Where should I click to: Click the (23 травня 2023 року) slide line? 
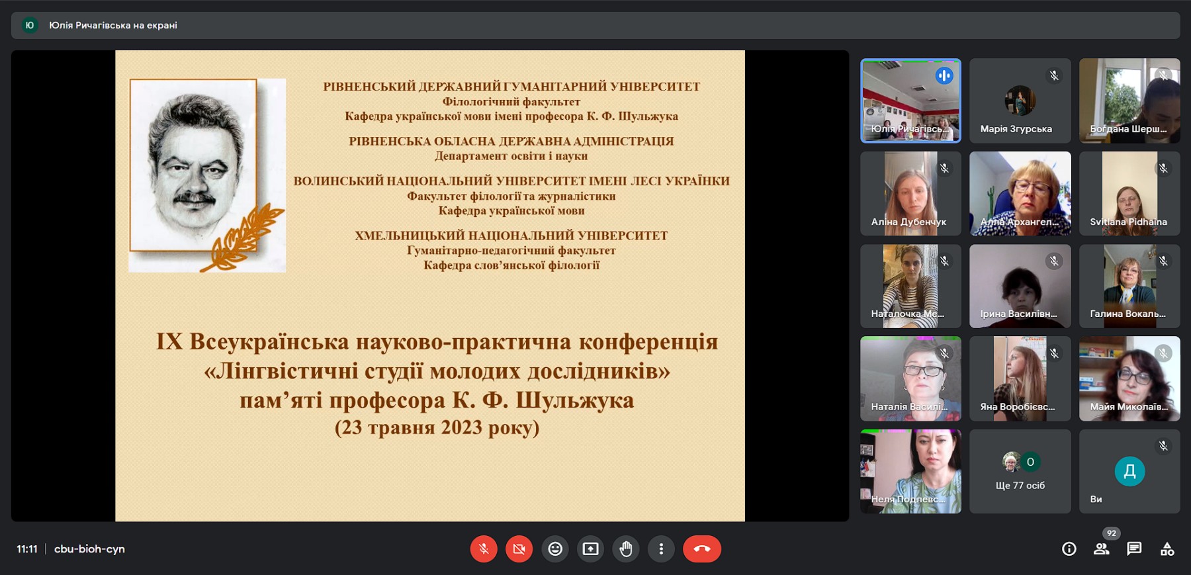point(437,427)
